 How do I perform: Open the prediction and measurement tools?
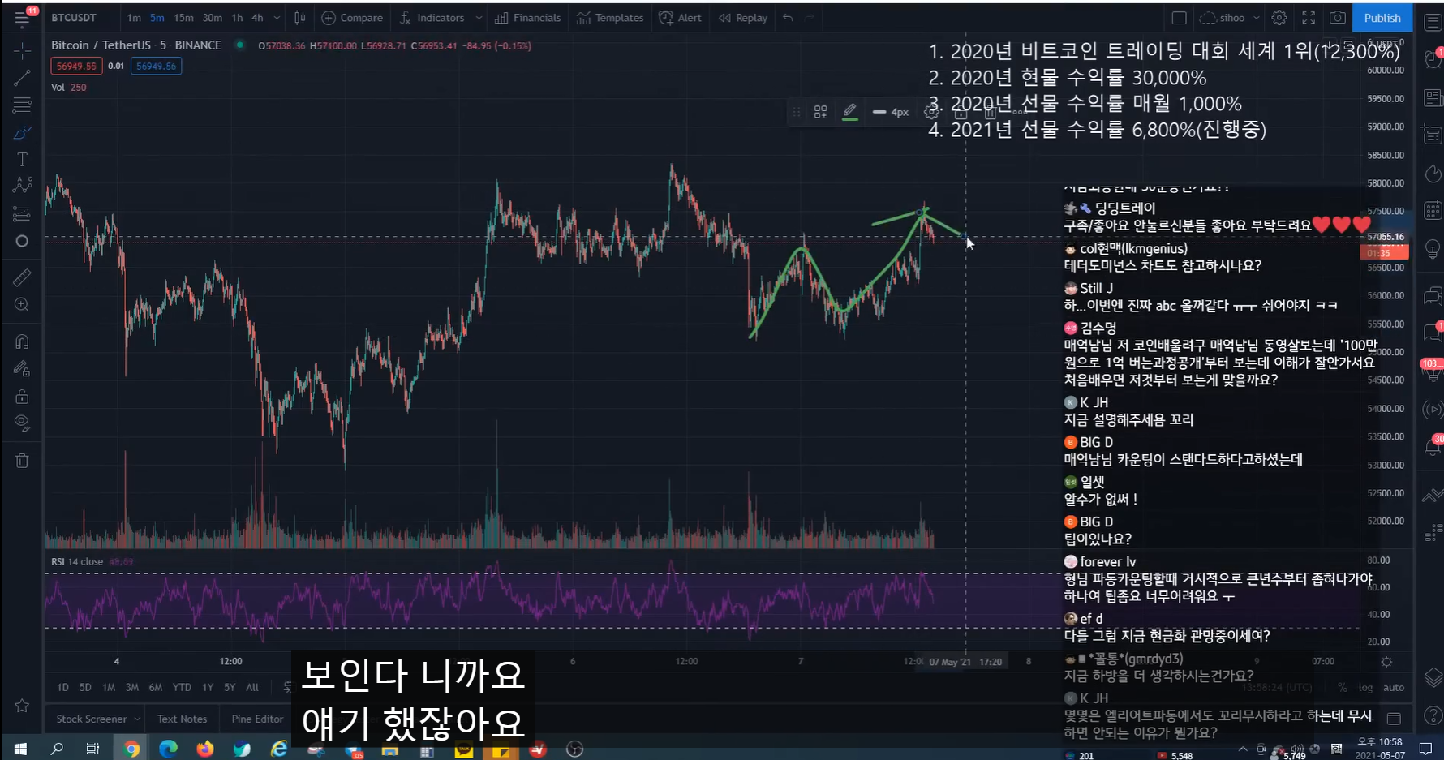tap(22, 214)
